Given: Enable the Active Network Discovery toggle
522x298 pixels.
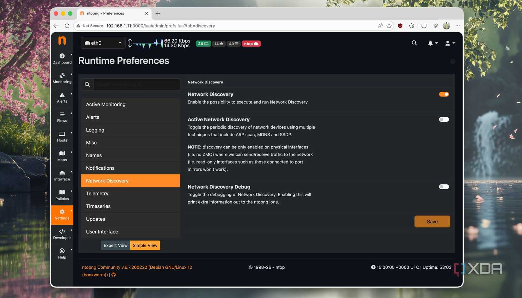Looking at the screenshot, I should click(x=444, y=119).
